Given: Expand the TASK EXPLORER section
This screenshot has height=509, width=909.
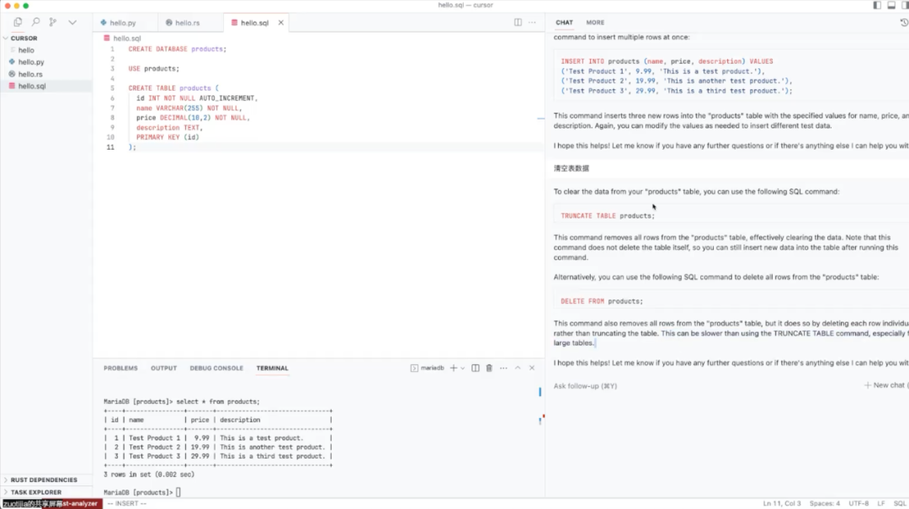Looking at the screenshot, I should point(38,491).
